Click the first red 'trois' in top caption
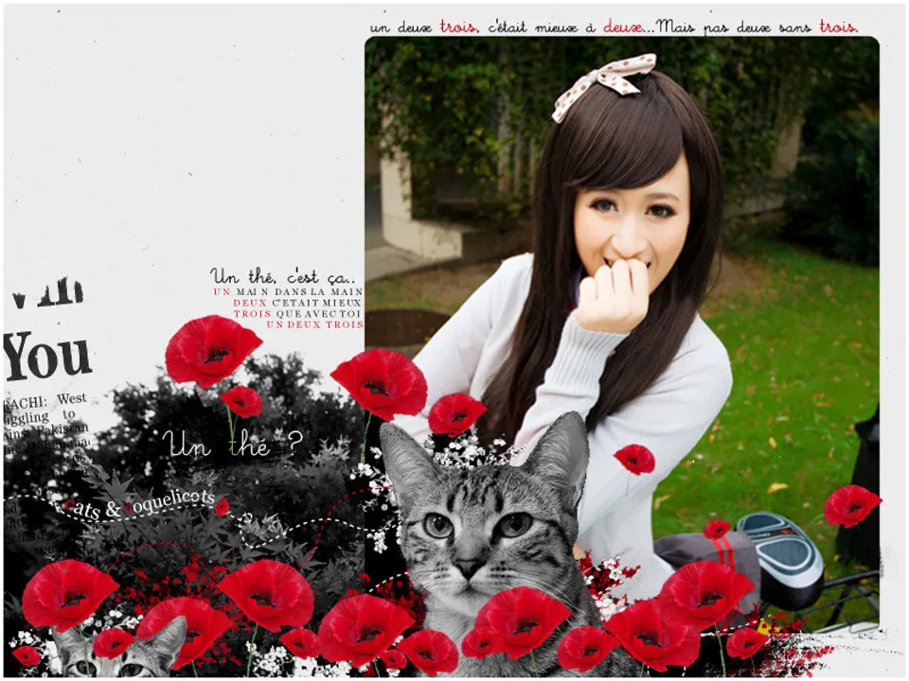The height and width of the screenshot is (681, 909). [458, 27]
